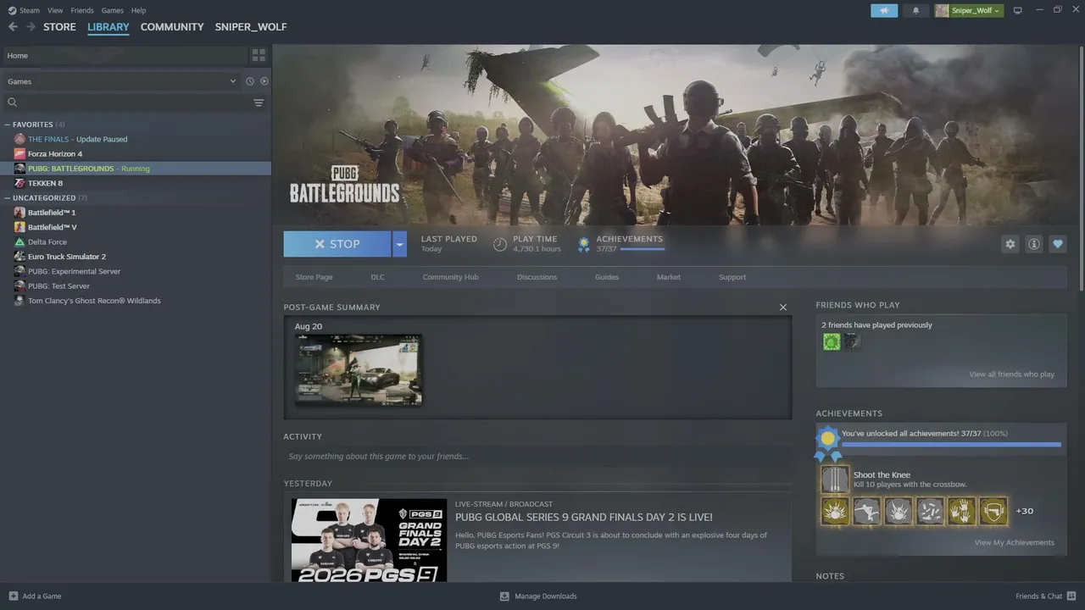Click the achievements 100% progress bar
1085x610 pixels.
point(951,444)
